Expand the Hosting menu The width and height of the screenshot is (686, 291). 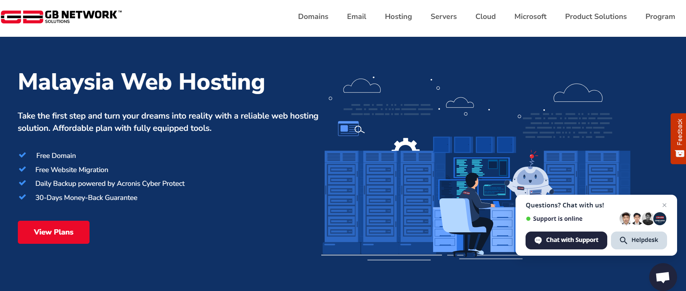(398, 17)
